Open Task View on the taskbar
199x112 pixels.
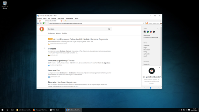12,110
